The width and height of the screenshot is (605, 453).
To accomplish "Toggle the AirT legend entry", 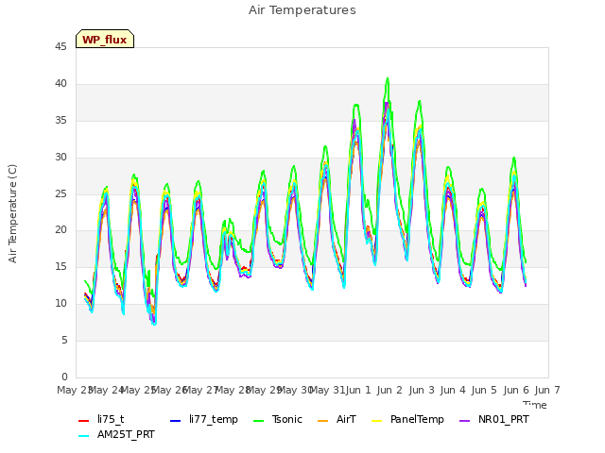I will click(337, 419).
